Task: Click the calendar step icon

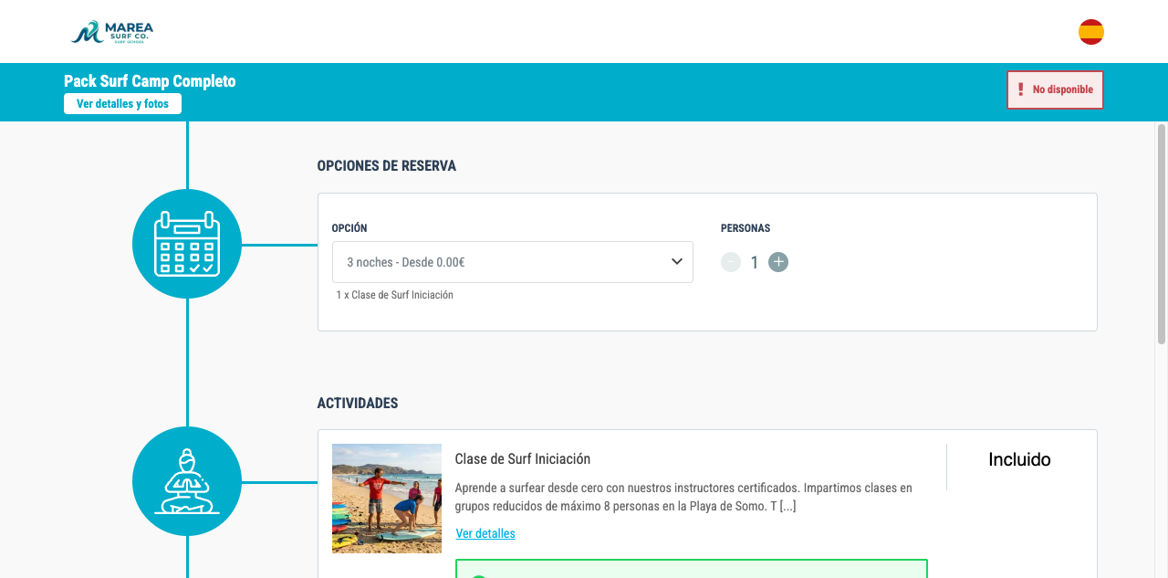Action: coord(187,244)
